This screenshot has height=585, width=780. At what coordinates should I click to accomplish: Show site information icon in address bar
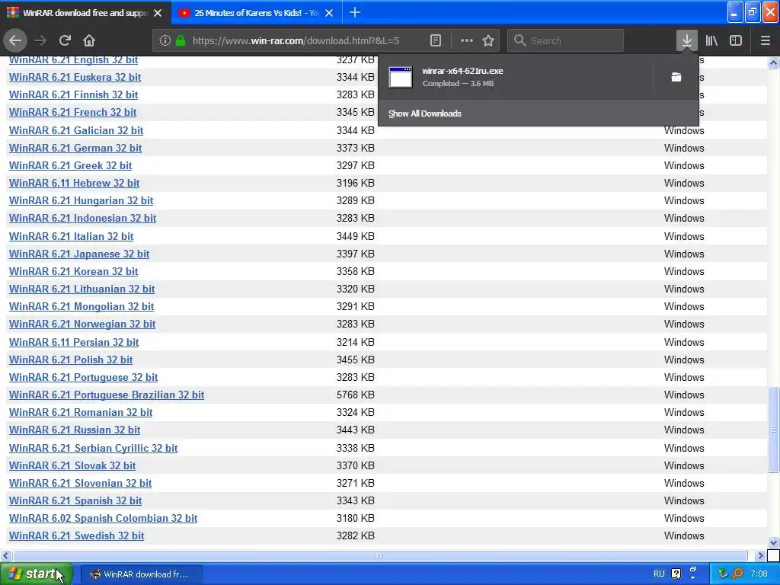pos(165,40)
